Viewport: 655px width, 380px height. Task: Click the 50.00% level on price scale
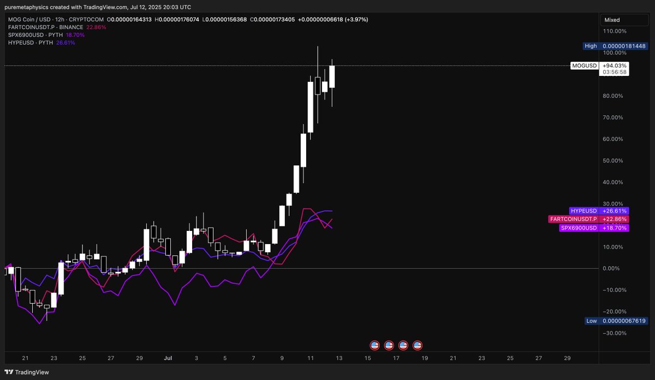pos(612,161)
